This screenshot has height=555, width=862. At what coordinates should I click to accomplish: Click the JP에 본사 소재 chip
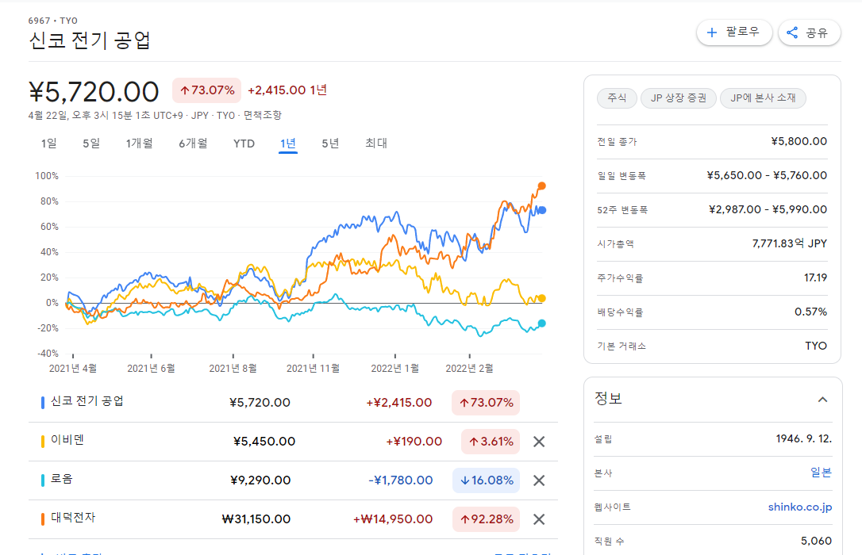coord(763,98)
